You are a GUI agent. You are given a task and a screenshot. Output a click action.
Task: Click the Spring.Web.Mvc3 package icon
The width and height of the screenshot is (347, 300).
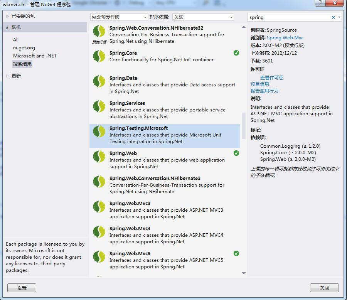click(99, 207)
